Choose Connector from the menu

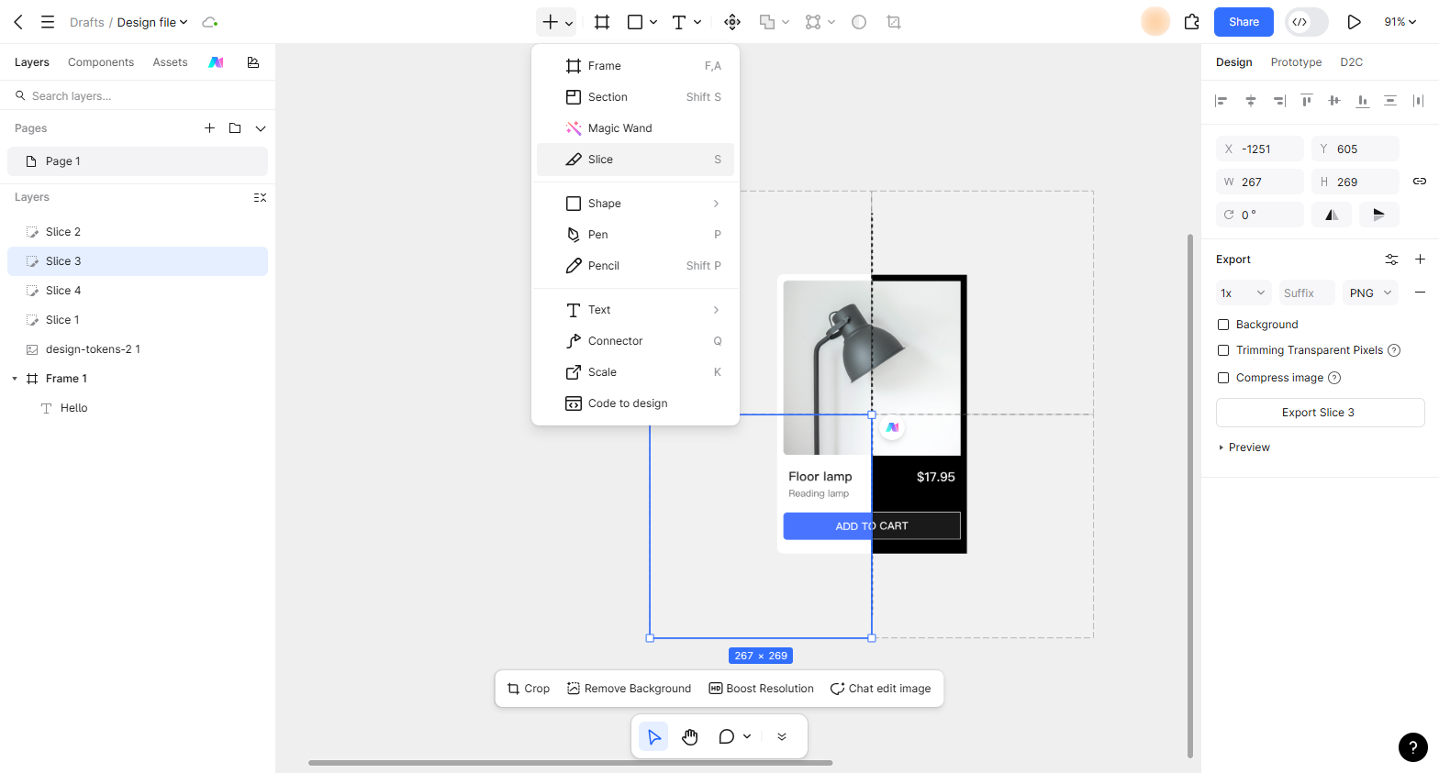[x=635, y=341]
